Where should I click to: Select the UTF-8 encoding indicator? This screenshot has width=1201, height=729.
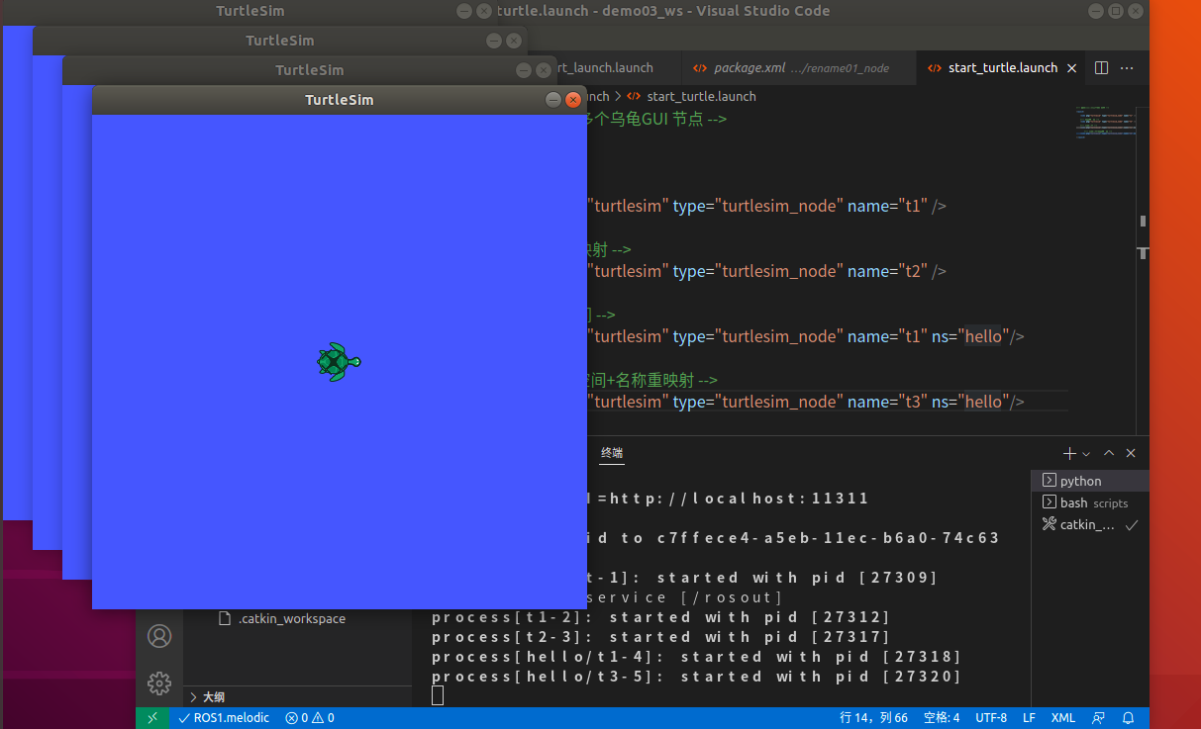[x=991, y=718]
